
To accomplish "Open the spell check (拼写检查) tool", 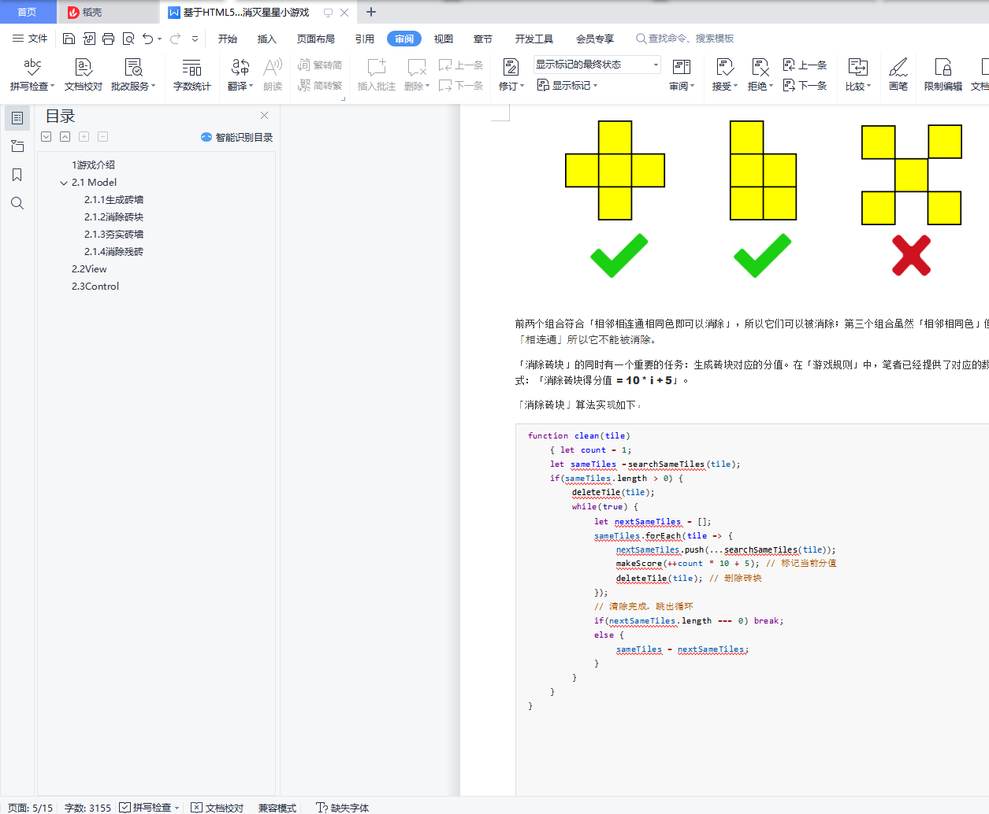I will [32, 75].
